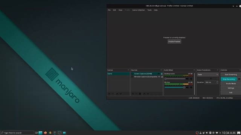Click the OBS system tray icon

pos(197,133)
